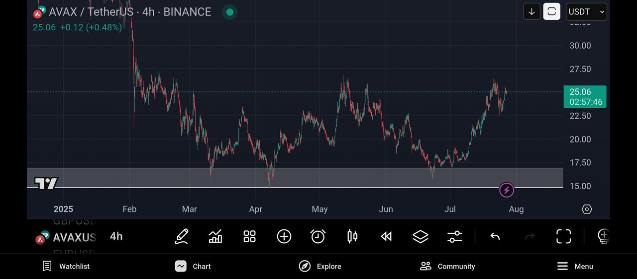Open the 4h interval selector
The height and width of the screenshot is (279, 637).
pos(116,236)
